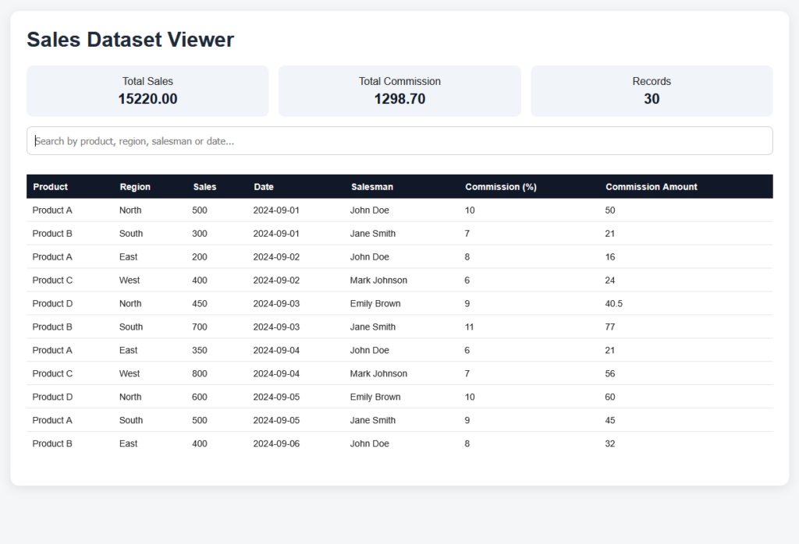Viewport: 799px width, 544px height.
Task: Click Commission Amount 56 cell
Action: pyautogui.click(x=610, y=374)
